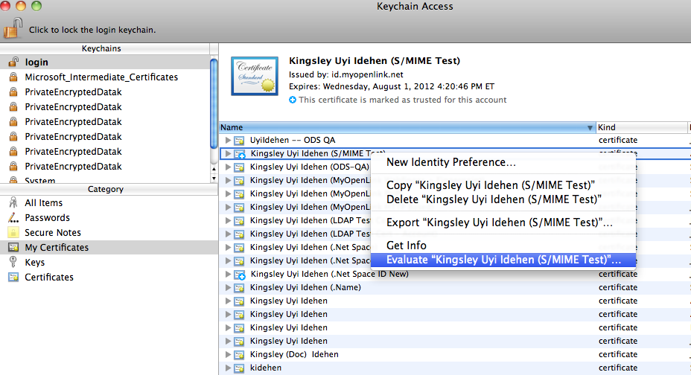Choose Evaluate "Kingsley Uyi Idehen (S/MIME Test)"…
The image size is (691, 375).
503,260
